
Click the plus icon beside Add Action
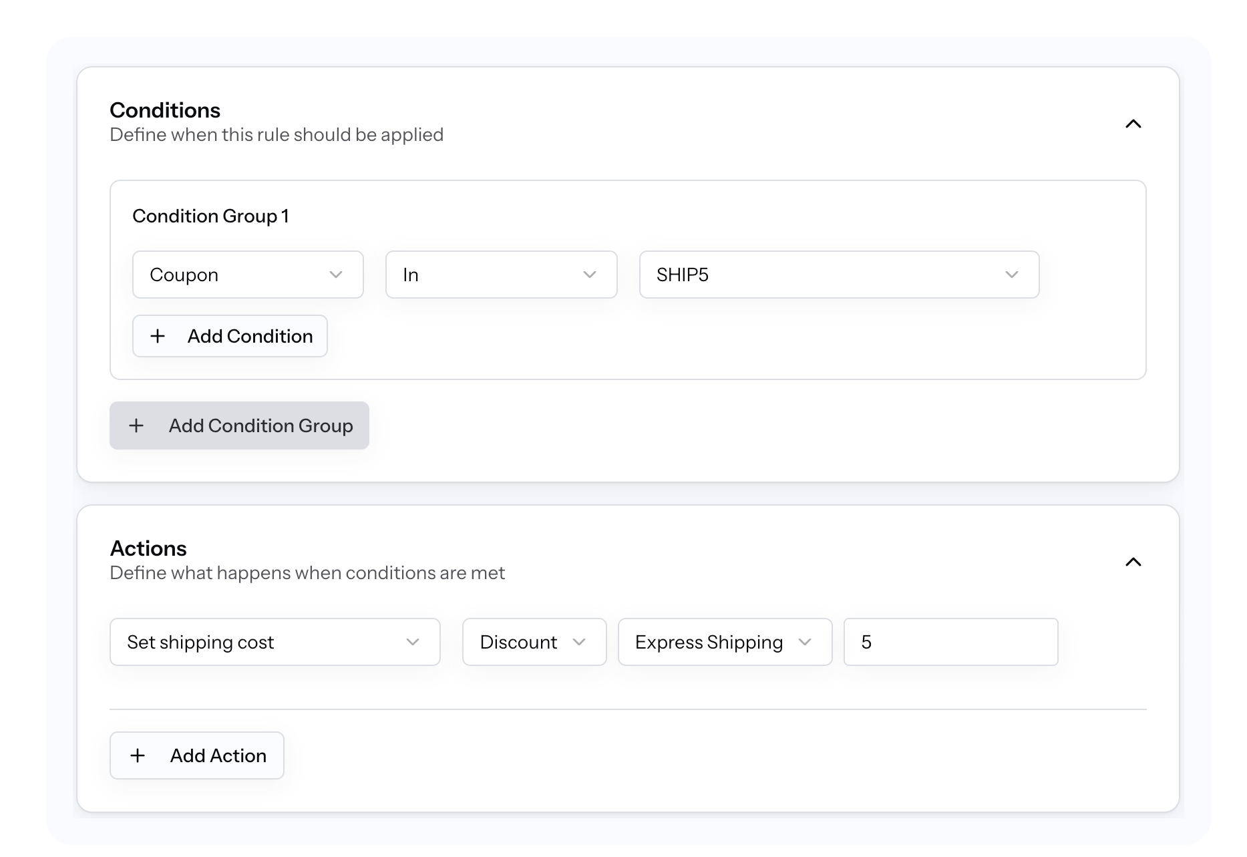138,755
